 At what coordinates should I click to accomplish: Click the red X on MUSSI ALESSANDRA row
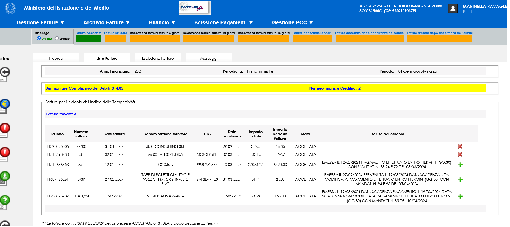tap(460, 154)
